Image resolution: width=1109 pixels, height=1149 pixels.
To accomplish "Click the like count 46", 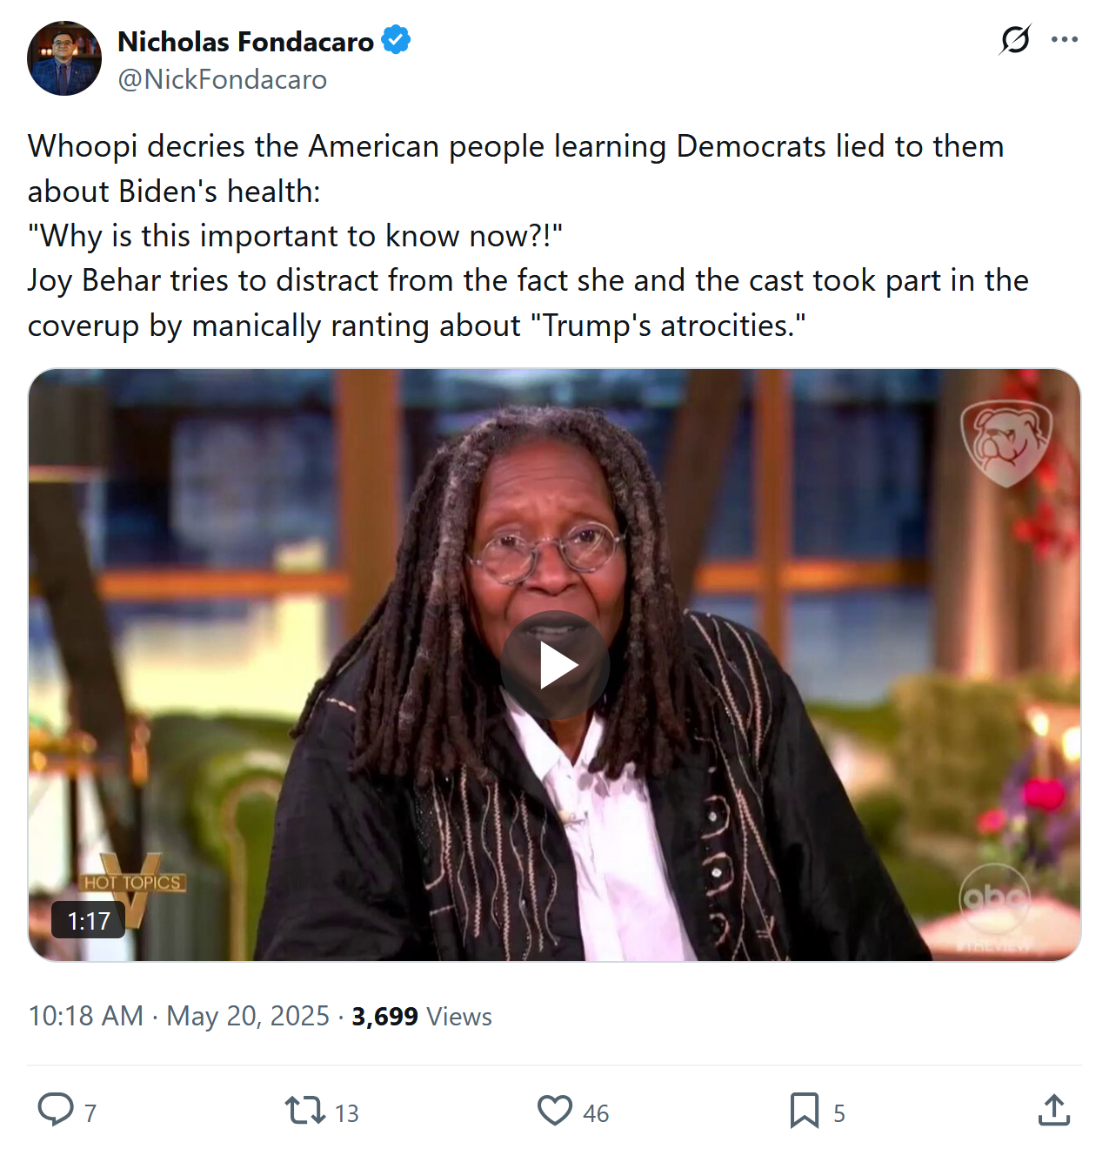I will coord(596,1113).
